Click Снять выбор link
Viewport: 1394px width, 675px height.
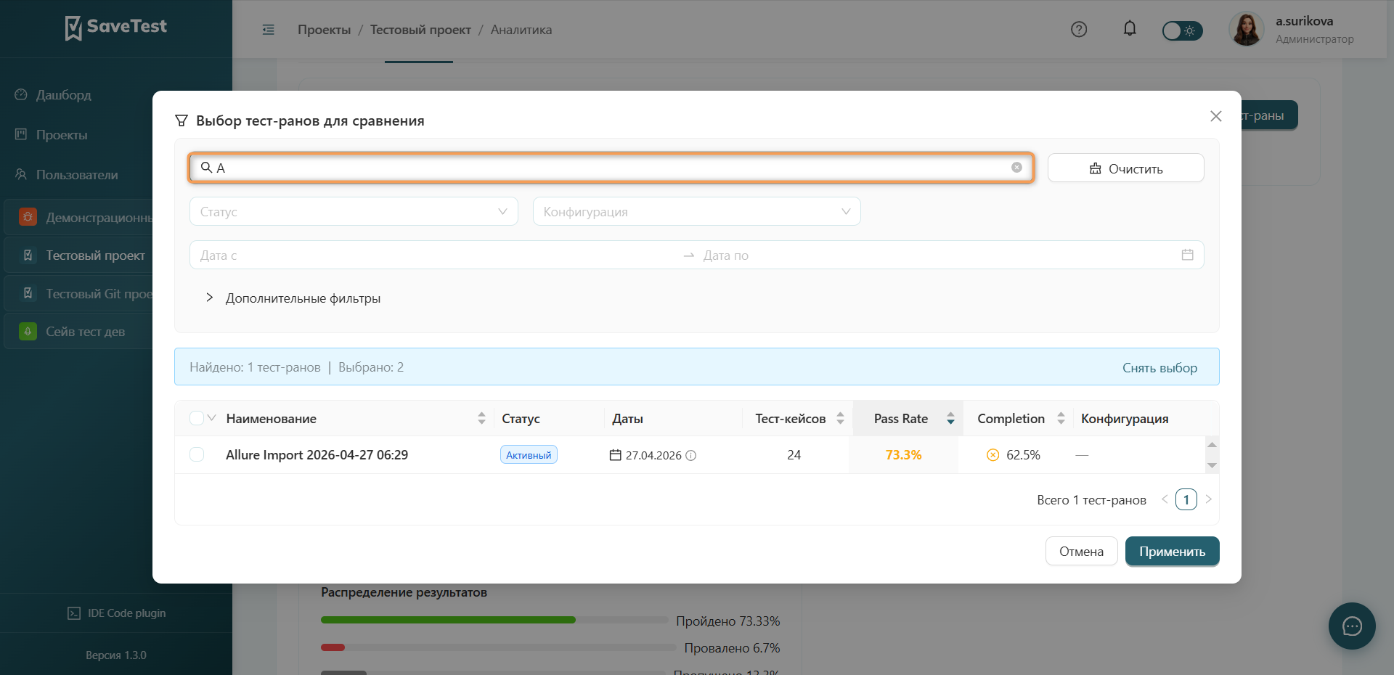(1159, 367)
